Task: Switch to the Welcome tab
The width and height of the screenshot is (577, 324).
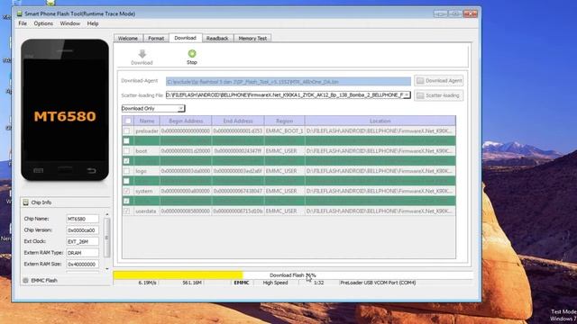Action: 128,38
